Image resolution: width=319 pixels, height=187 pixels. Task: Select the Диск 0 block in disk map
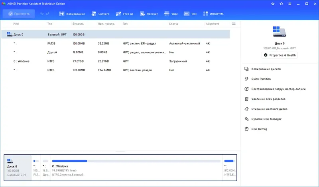click(18, 168)
